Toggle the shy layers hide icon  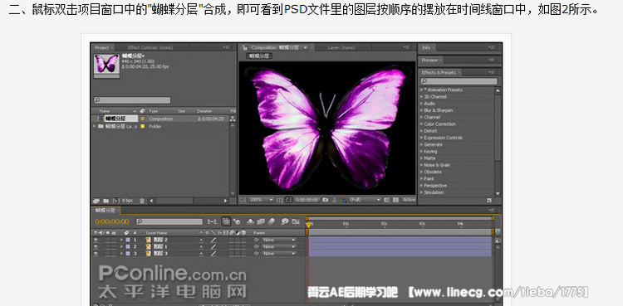click(x=250, y=221)
